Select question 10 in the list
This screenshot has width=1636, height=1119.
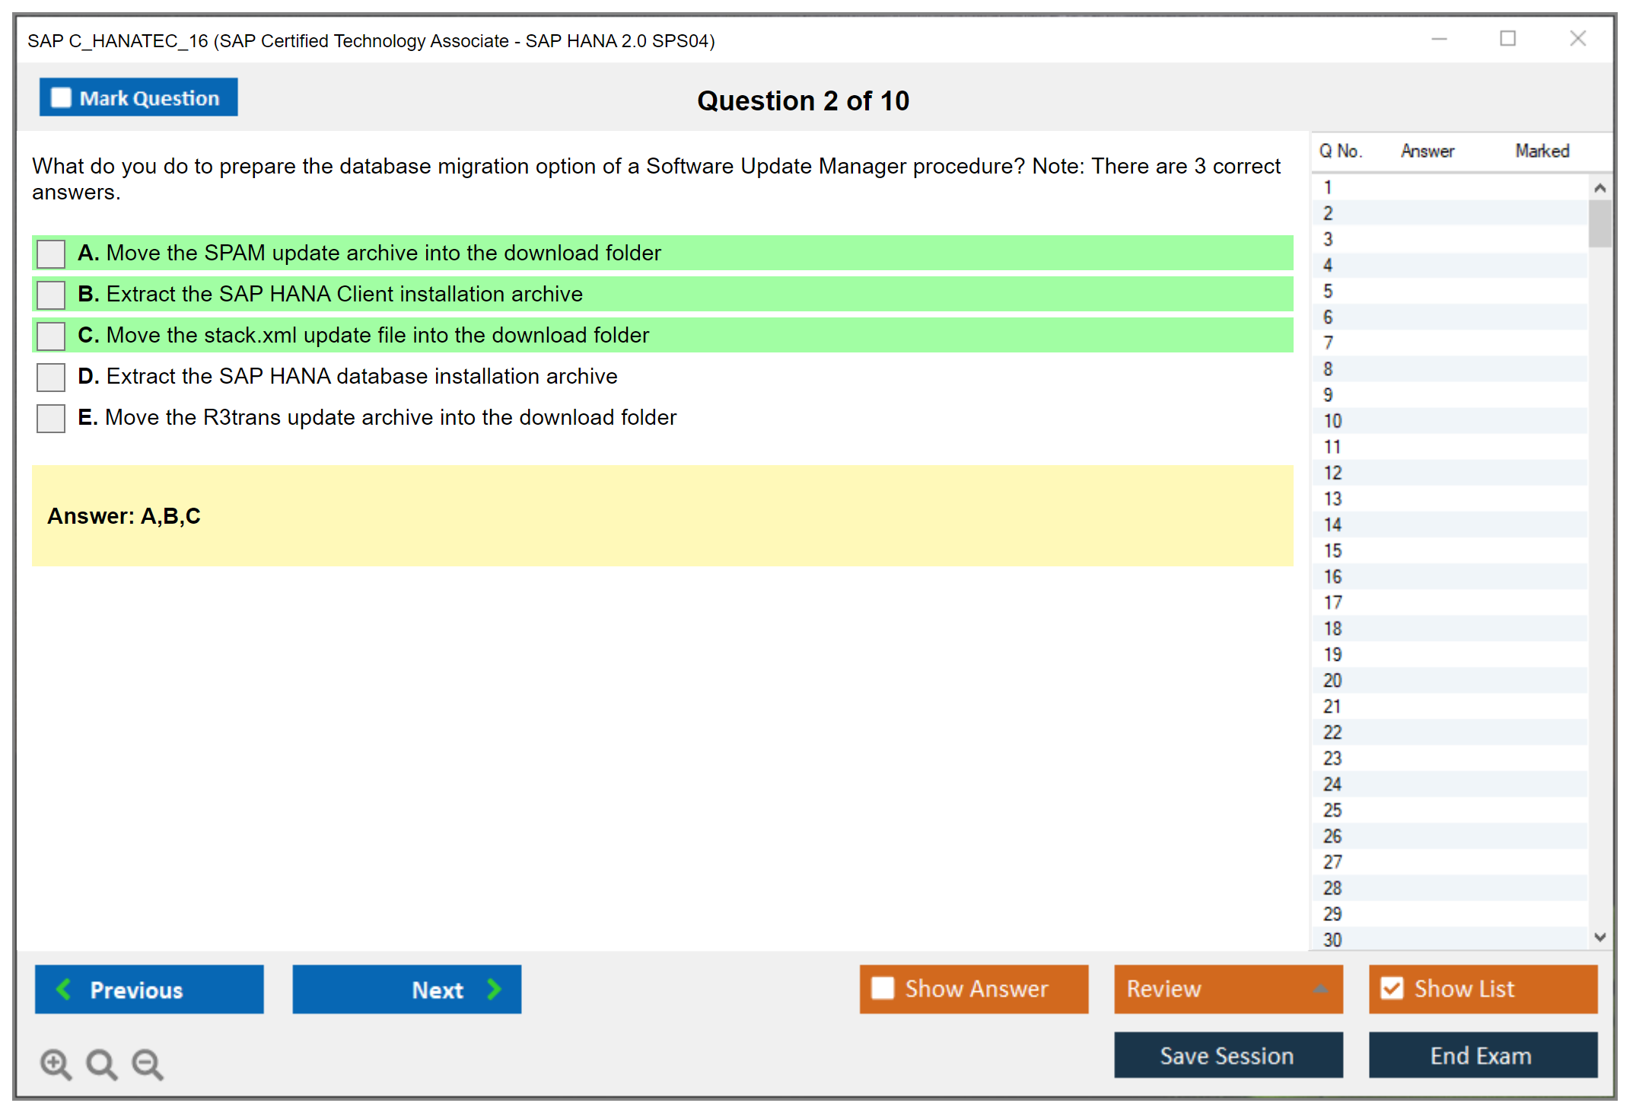coord(1333,421)
